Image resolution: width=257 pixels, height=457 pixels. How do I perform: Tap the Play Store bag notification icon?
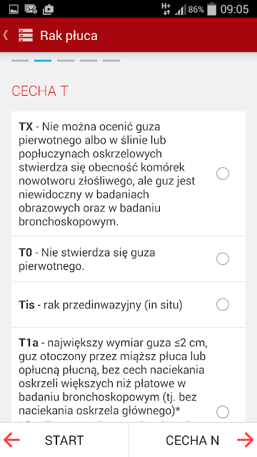coord(48,9)
